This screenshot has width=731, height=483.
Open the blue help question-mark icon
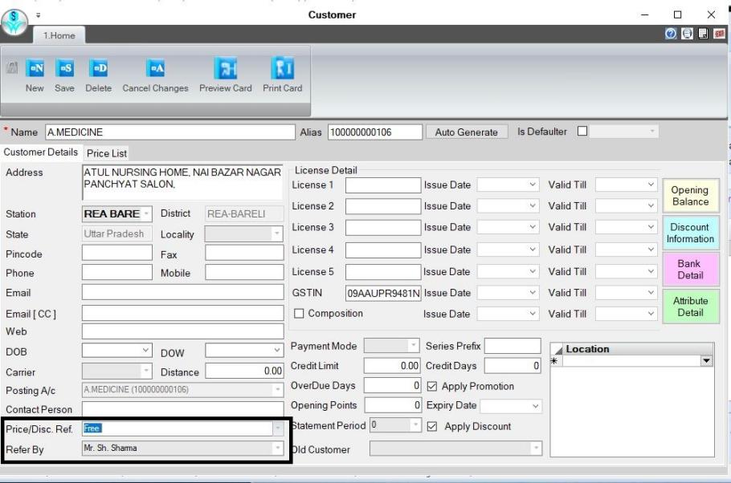coord(671,34)
